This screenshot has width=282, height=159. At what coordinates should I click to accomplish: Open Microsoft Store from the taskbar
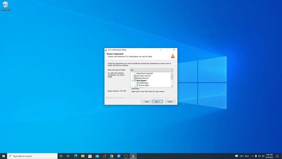[90, 156]
